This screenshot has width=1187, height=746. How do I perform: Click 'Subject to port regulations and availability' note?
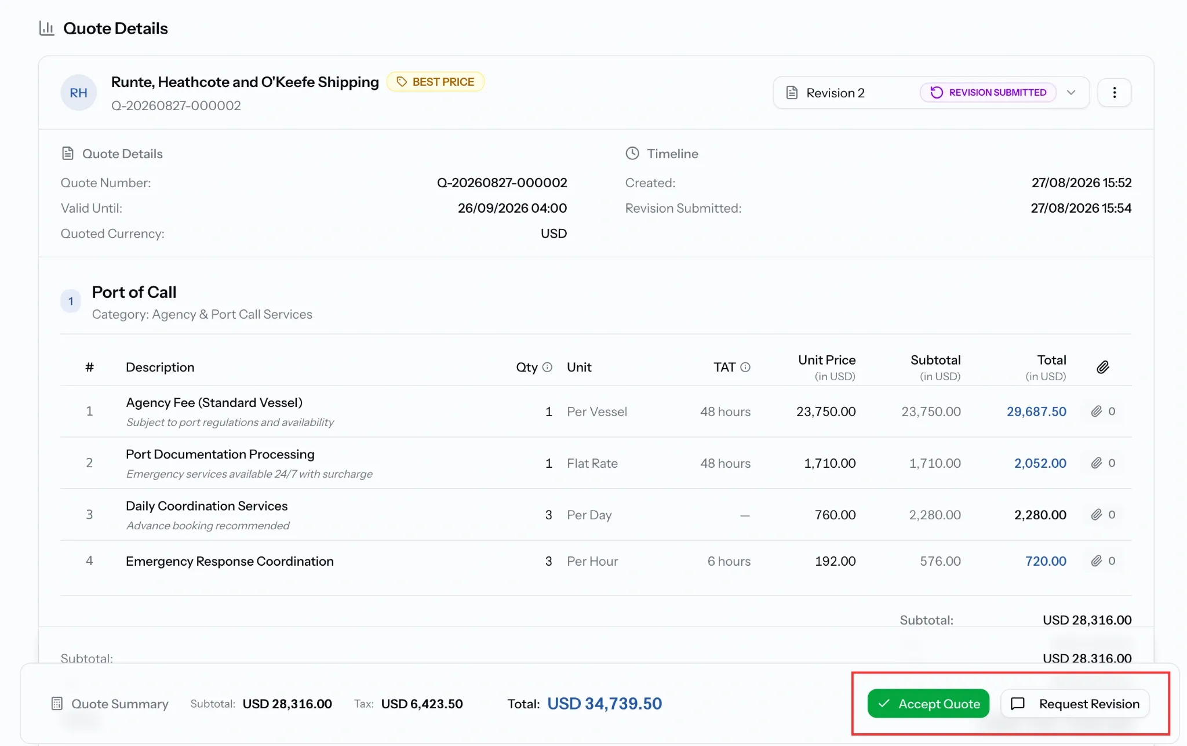point(230,422)
